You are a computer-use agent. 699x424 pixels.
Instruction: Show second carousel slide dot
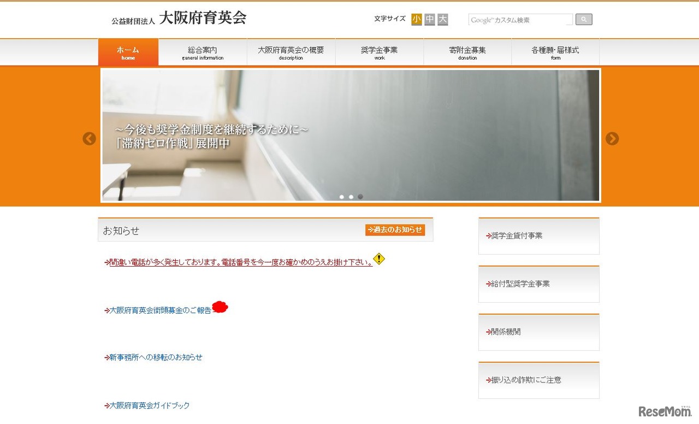click(x=351, y=197)
